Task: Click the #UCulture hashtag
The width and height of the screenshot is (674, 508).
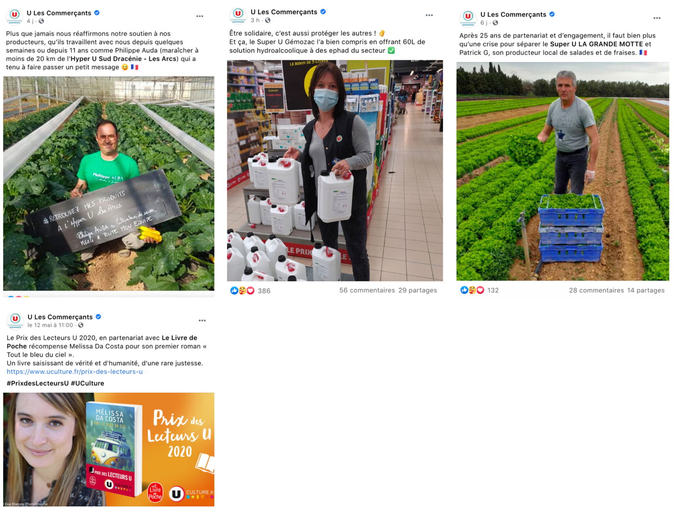Action: 88,384
